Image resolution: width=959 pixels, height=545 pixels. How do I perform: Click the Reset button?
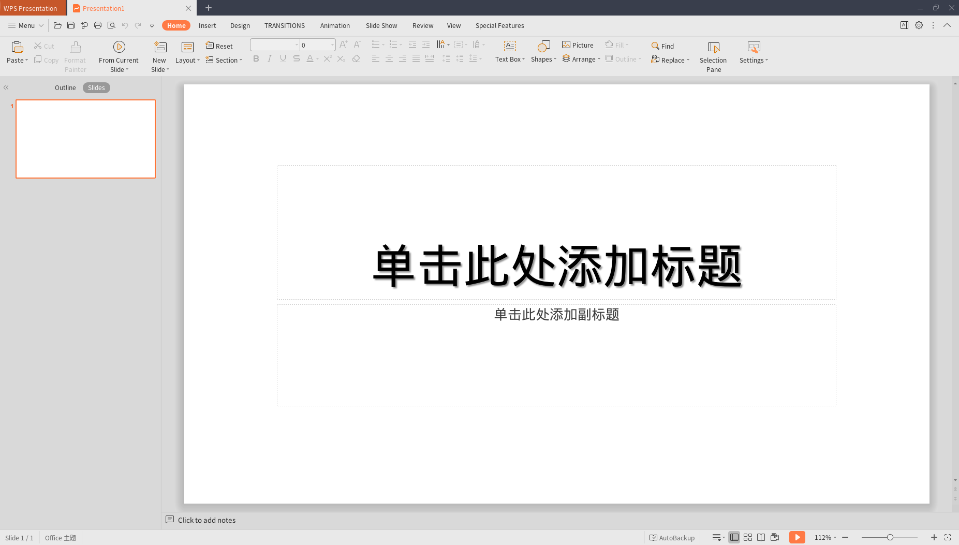click(219, 46)
